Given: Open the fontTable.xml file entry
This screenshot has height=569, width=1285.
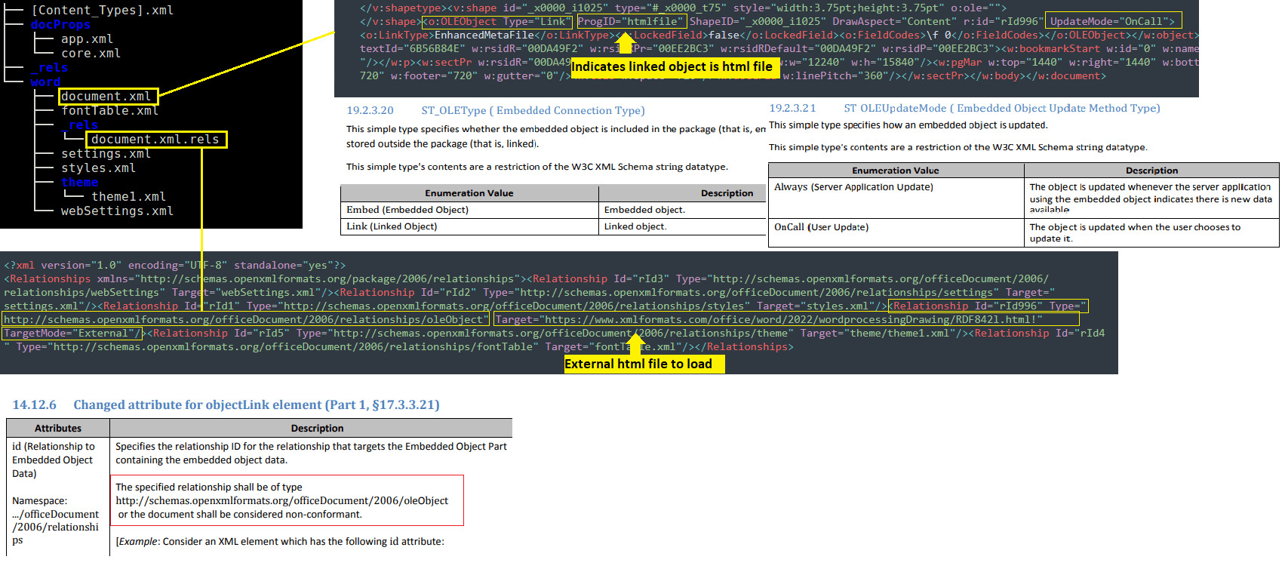Looking at the screenshot, I should (110, 111).
